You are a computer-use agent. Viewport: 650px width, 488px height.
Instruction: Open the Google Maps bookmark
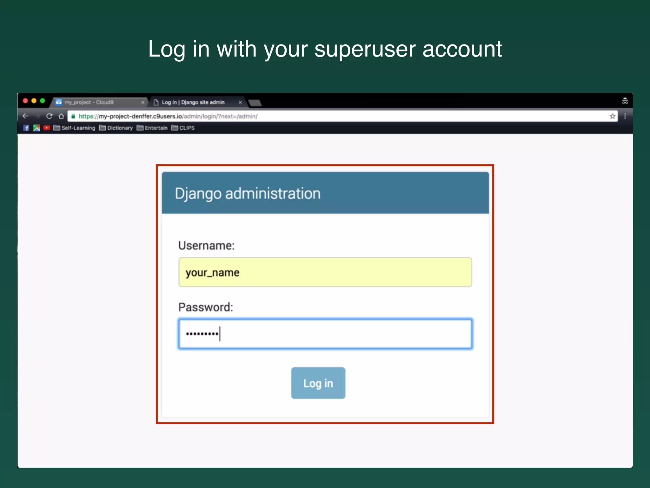[36, 128]
